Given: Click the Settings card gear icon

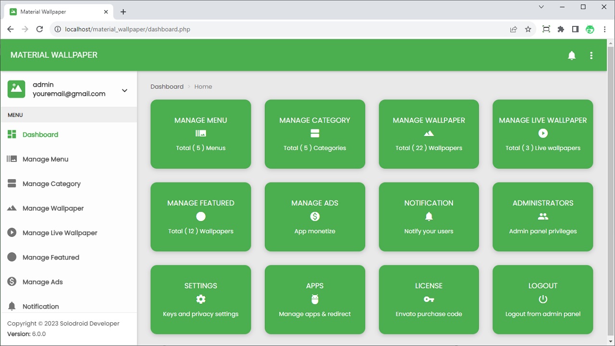Looking at the screenshot, I should [x=201, y=299].
